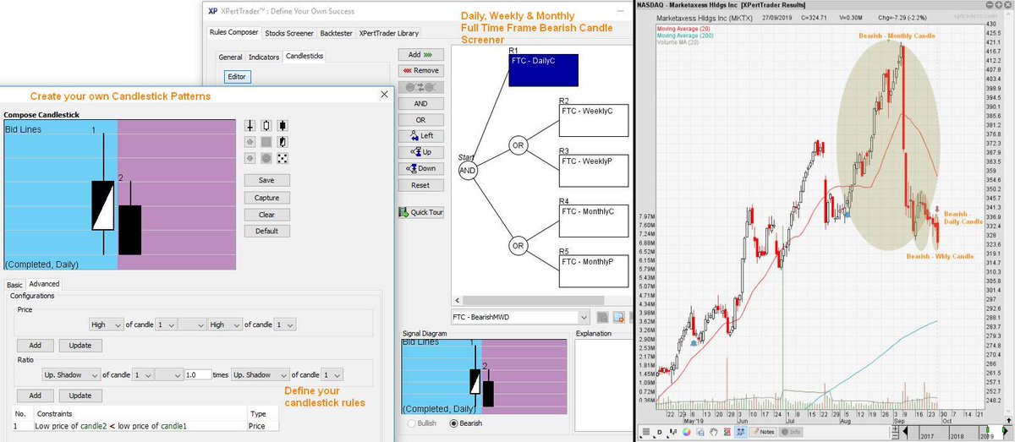Edit the ratio multiplier 1.0 field
The height and width of the screenshot is (442, 1015).
coord(198,374)
